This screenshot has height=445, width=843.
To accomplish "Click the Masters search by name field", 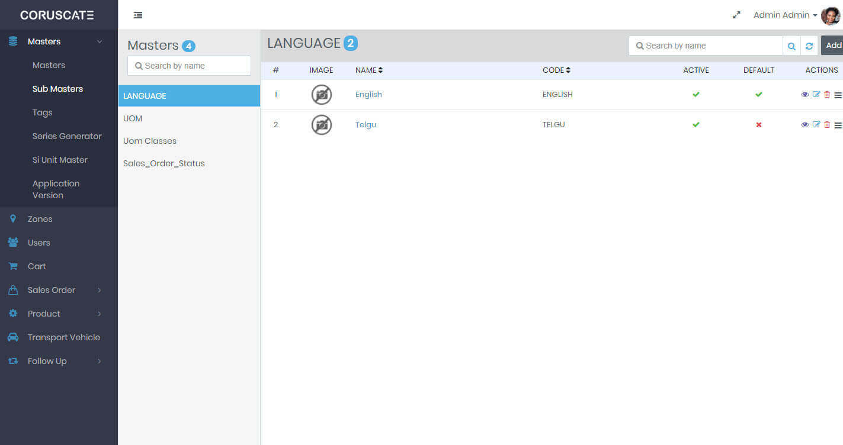I will tap(189, 66).
